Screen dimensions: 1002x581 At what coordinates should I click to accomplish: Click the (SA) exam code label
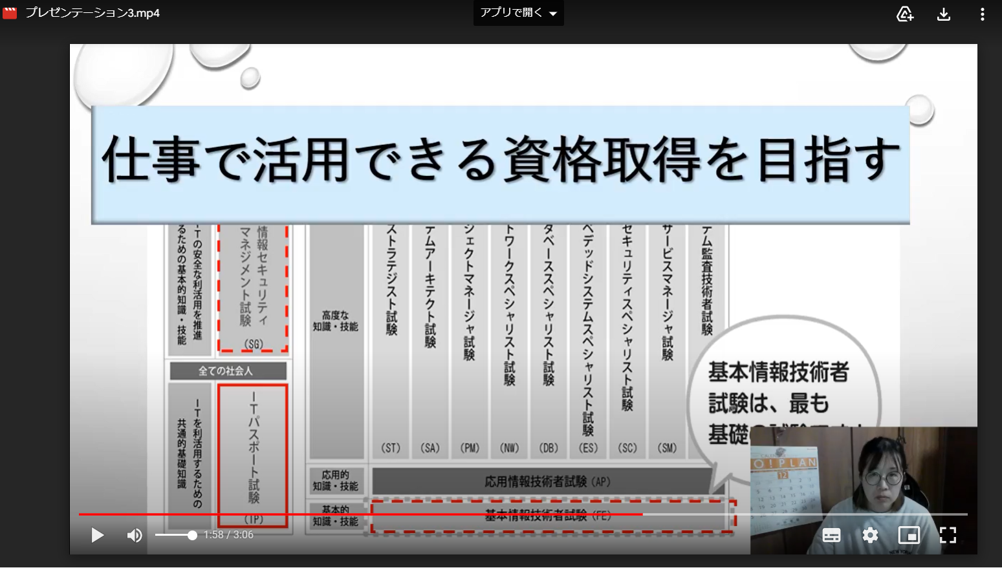430,448
